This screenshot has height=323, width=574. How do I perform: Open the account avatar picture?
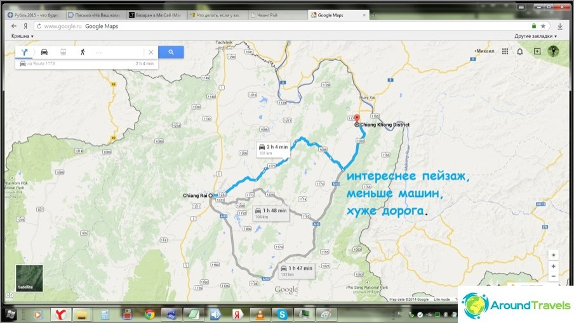(553, 51)
